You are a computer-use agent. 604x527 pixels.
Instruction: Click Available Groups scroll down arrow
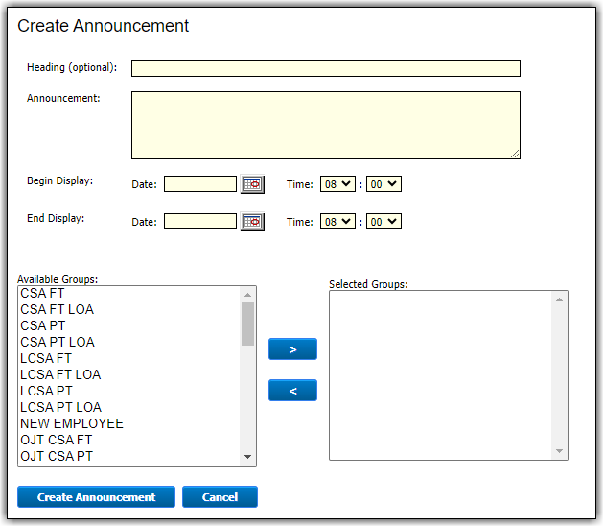pyautogui.click(x=247, y=457)
